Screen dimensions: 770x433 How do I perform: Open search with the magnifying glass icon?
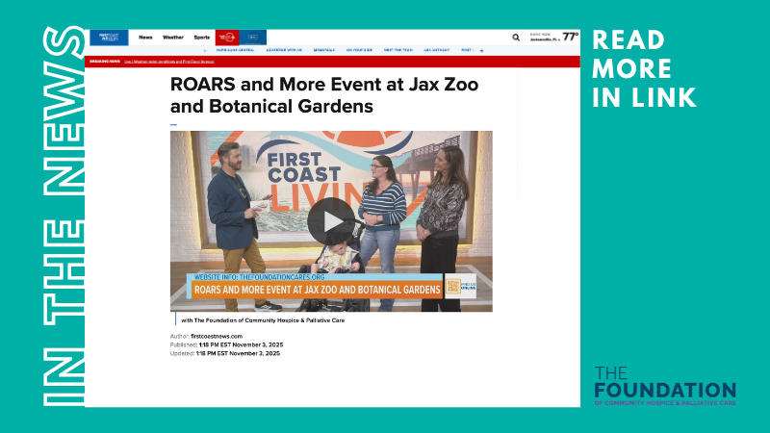[x=516, y=38]
